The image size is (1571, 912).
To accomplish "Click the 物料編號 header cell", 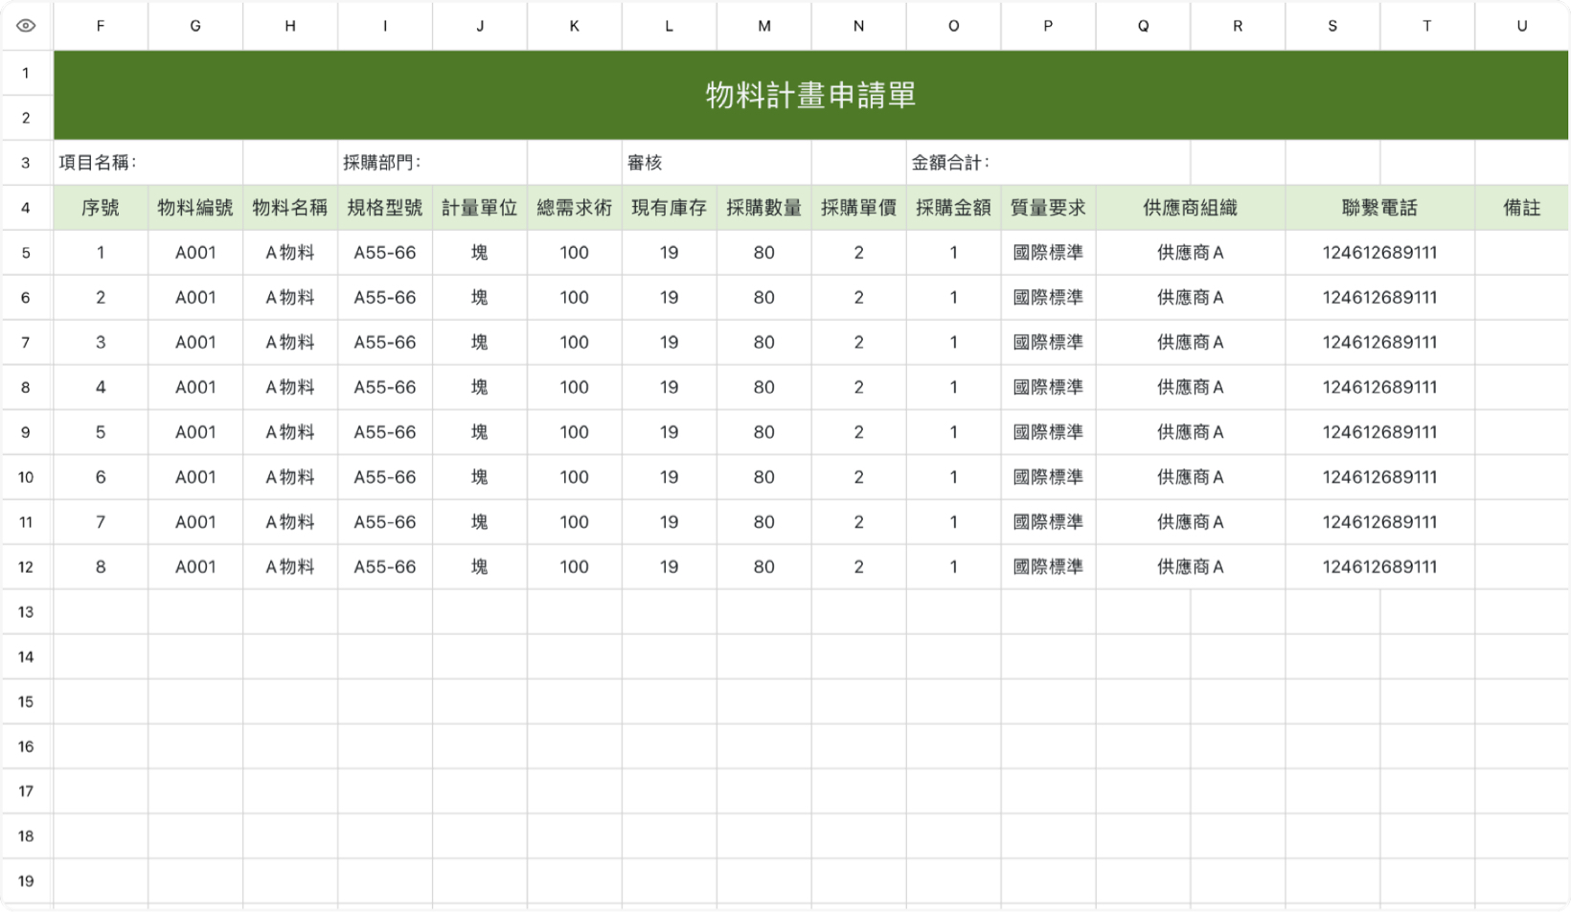I will click(x=195, y=208).
